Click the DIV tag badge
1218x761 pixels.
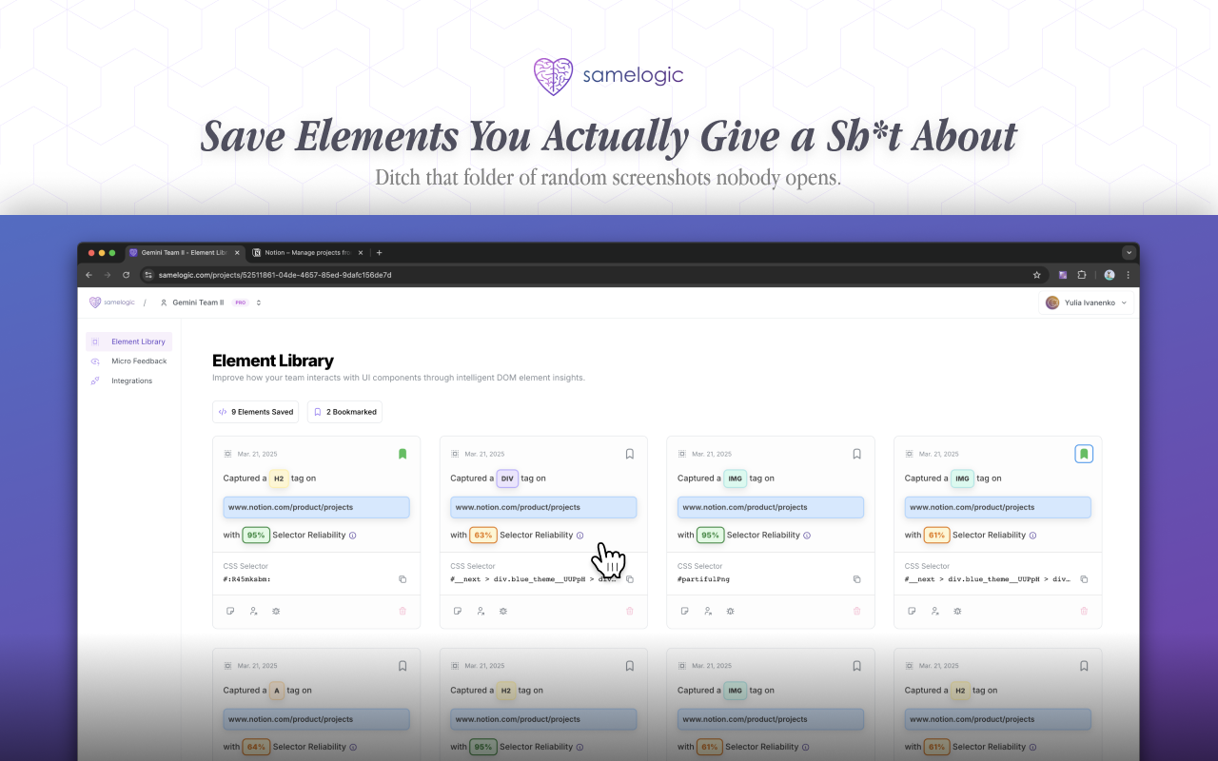pos(507,478)
